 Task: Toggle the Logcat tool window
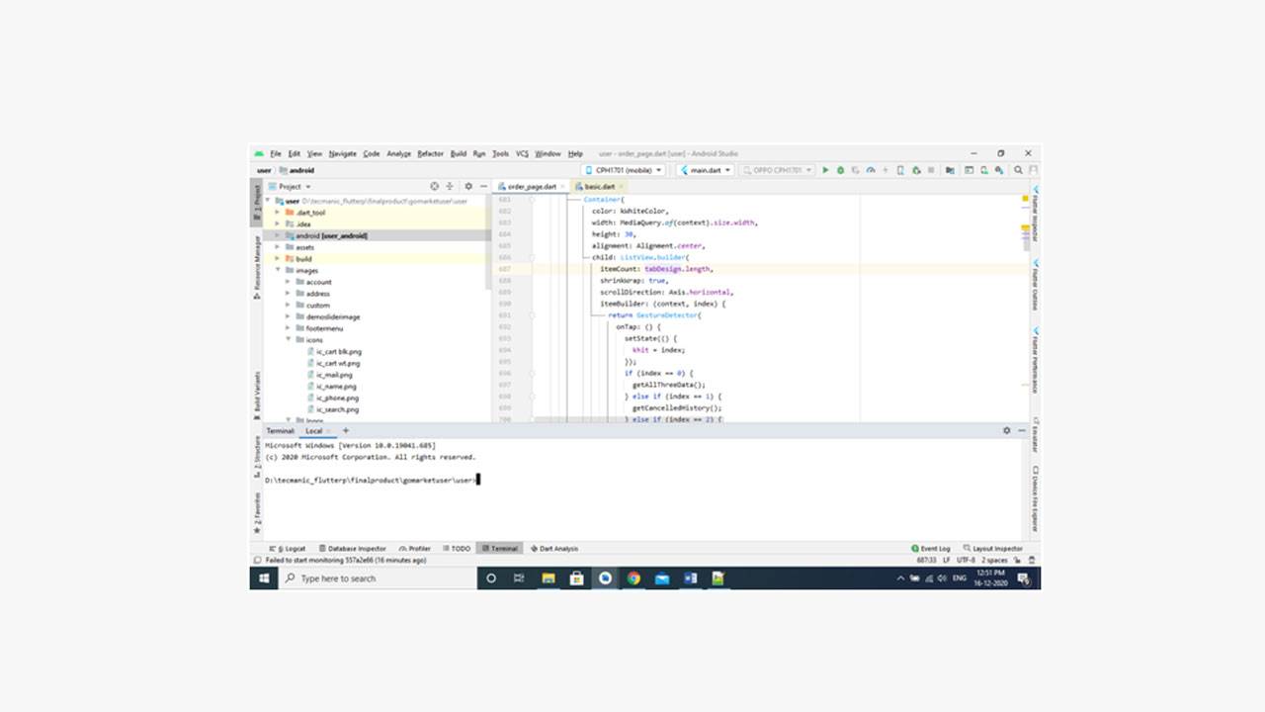tap(290, 548)
